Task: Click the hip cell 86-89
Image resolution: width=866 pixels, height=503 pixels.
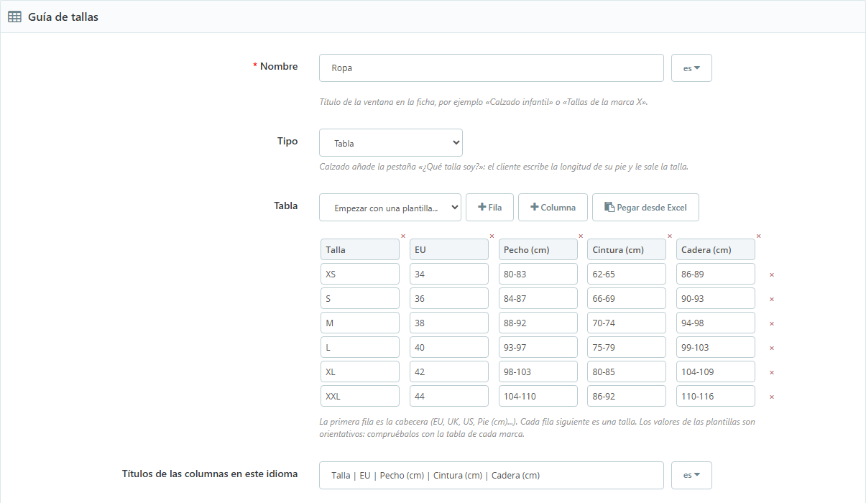Action: coord(716,274)
